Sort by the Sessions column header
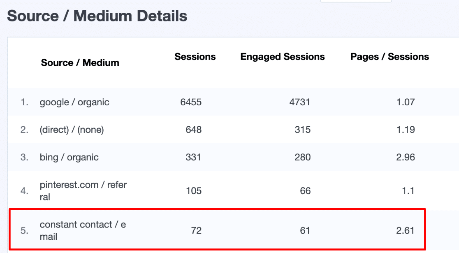 coord(195,57)
